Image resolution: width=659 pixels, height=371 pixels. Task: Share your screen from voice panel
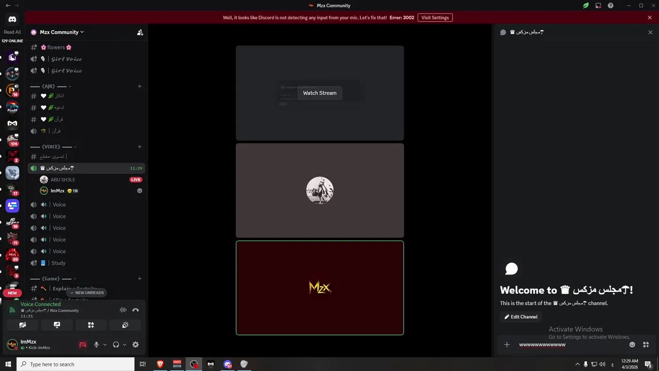(57, 325)
